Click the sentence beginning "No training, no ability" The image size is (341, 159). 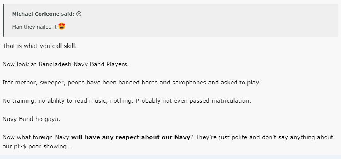pyautogui.click(x=127, y=101)
